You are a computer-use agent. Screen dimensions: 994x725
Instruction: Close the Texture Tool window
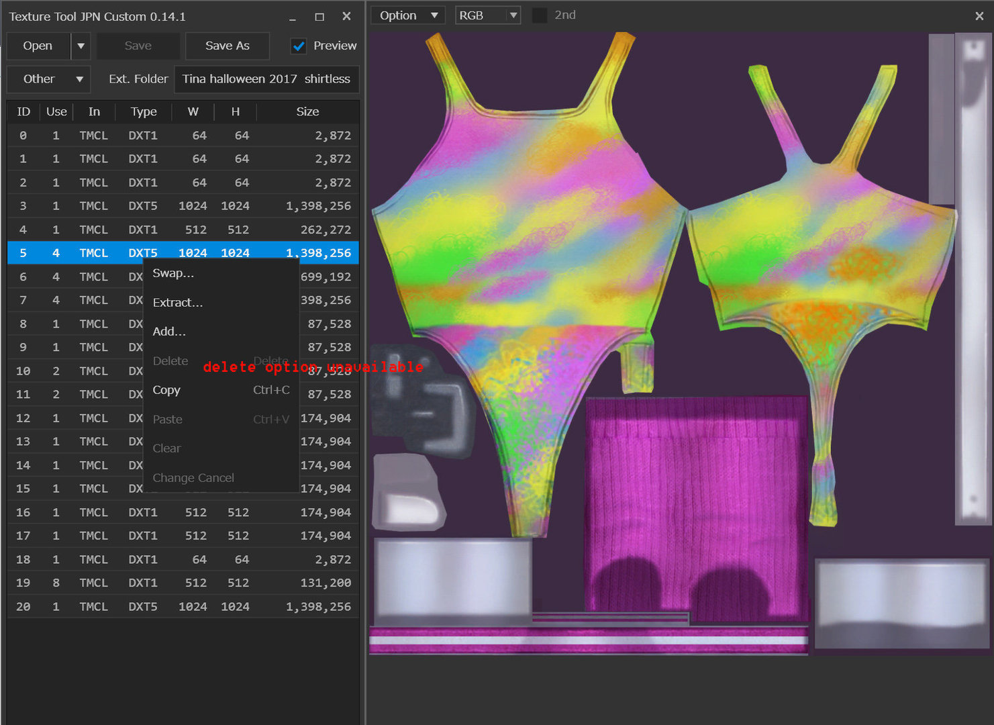[346, 16]
